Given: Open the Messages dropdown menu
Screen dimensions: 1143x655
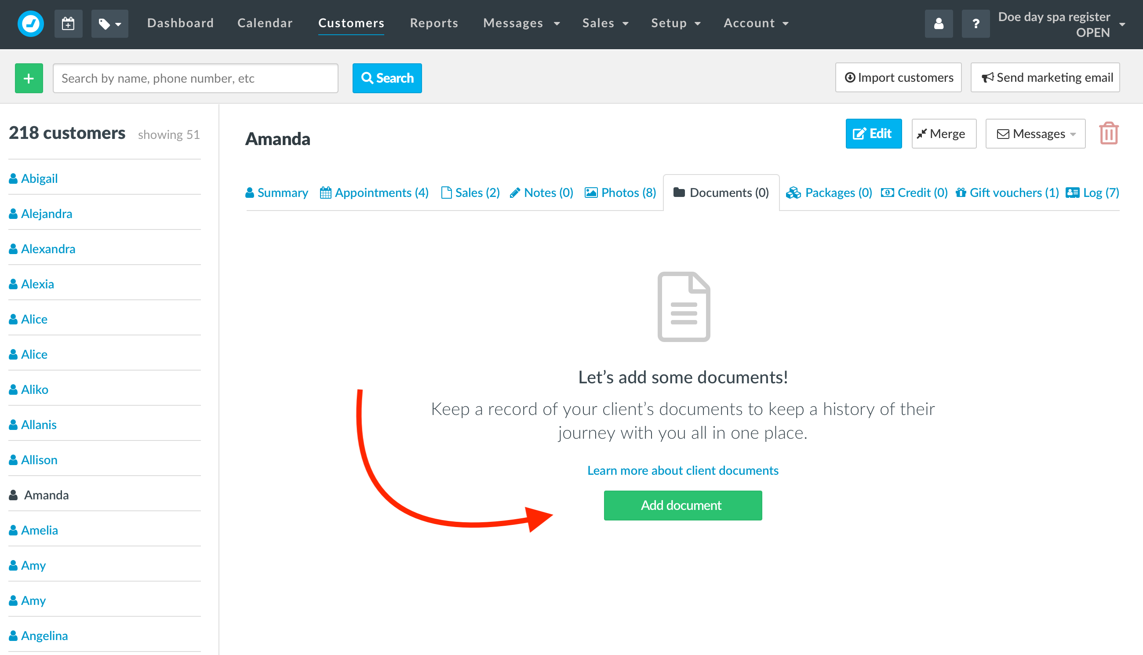Looking at the screenshot, I should point(518,22).
